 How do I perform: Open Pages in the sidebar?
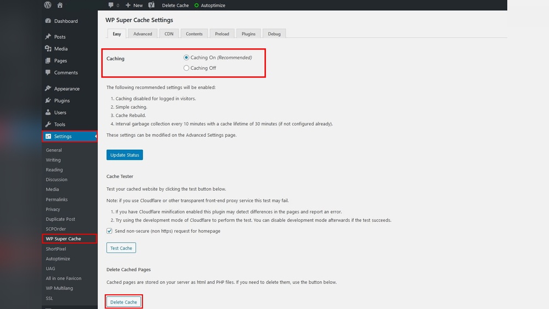pos(60,60)
